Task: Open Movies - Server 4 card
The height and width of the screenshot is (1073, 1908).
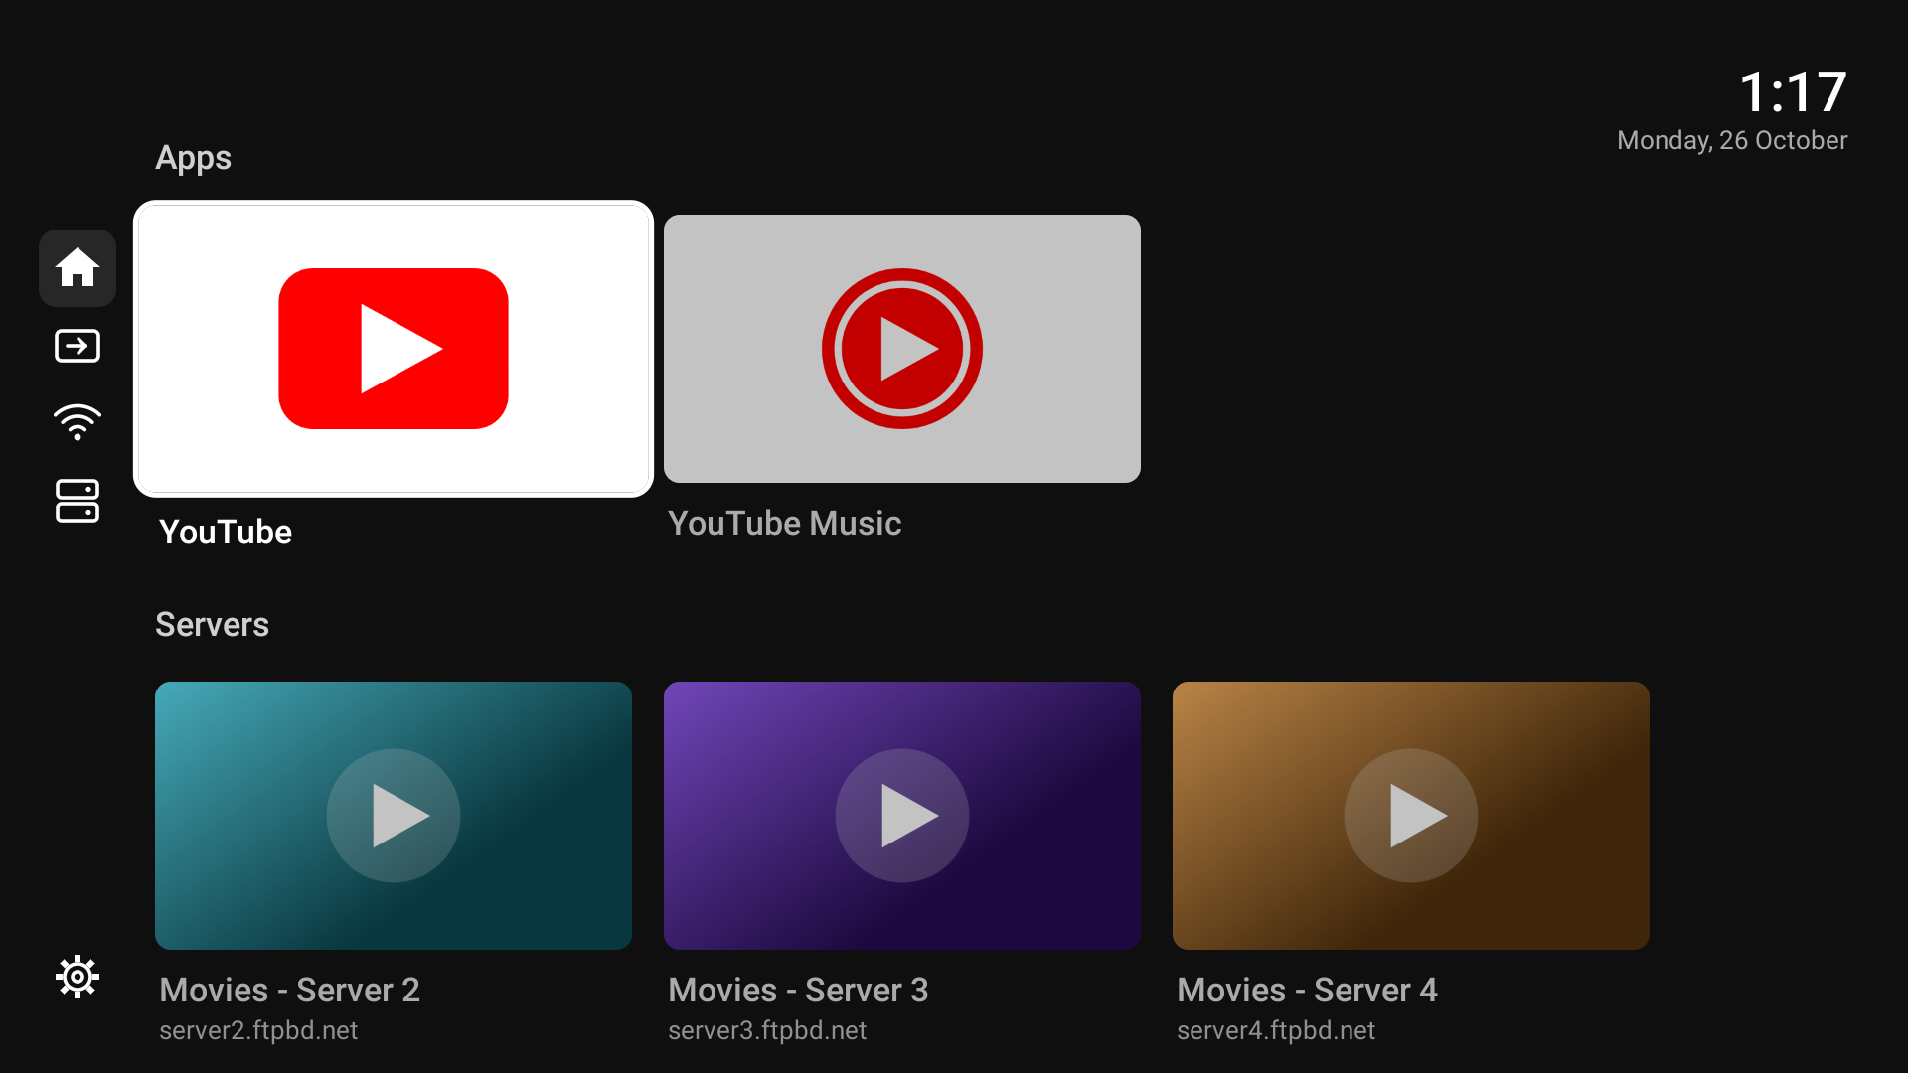Action: pos(1411,816)
